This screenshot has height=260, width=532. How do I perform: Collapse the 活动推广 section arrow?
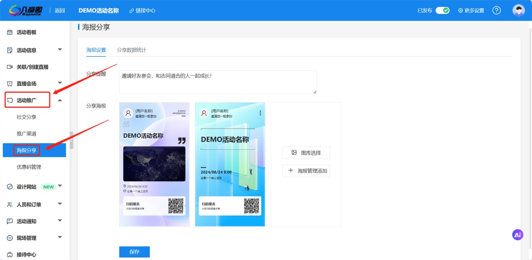pos(60,100)
